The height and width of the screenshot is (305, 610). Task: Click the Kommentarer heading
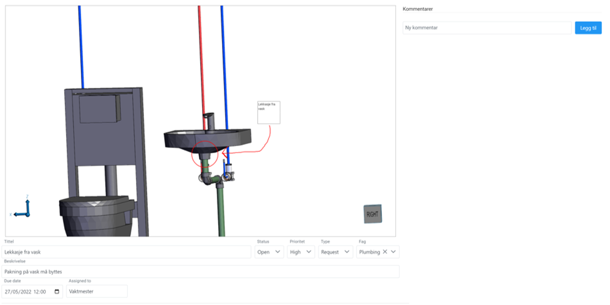click(418, 9)
